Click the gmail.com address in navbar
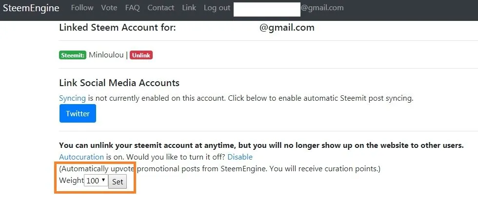 pyautogui.click(x=322, y=8)
